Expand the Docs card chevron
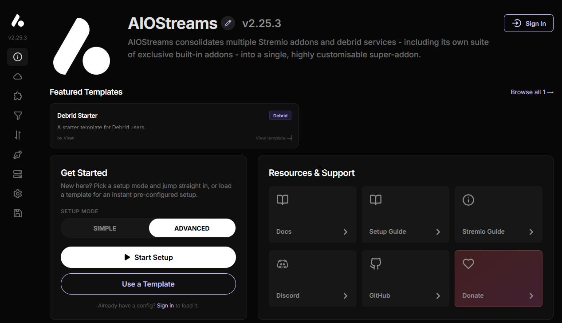The image size is (562, 323). (345, 231)
